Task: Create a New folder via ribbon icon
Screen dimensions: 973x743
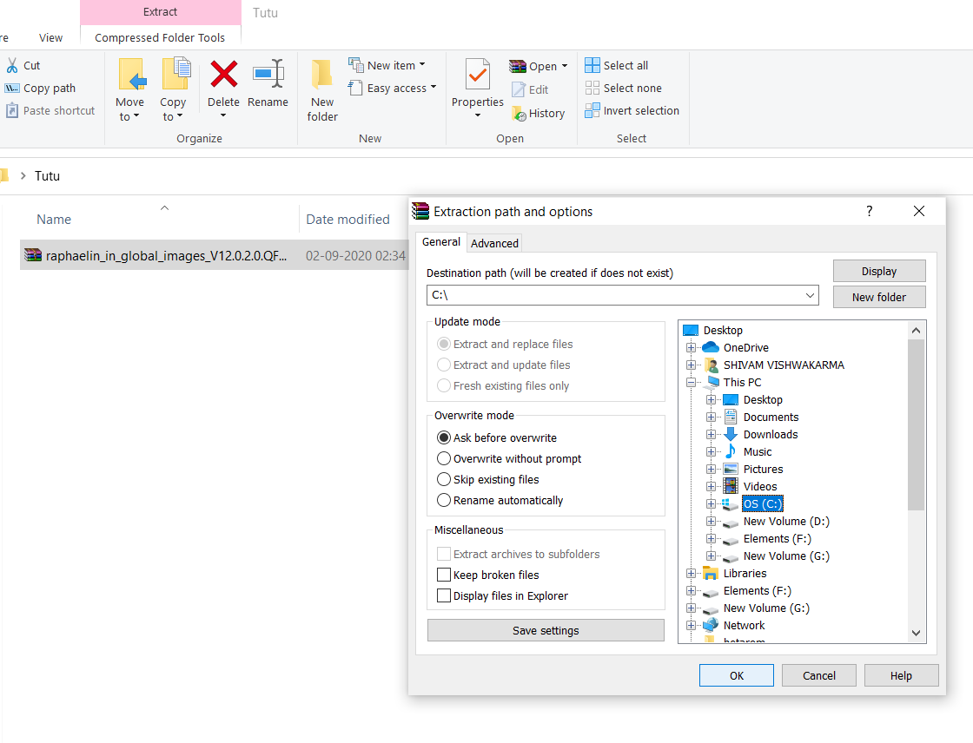Action: coord(321,75)
